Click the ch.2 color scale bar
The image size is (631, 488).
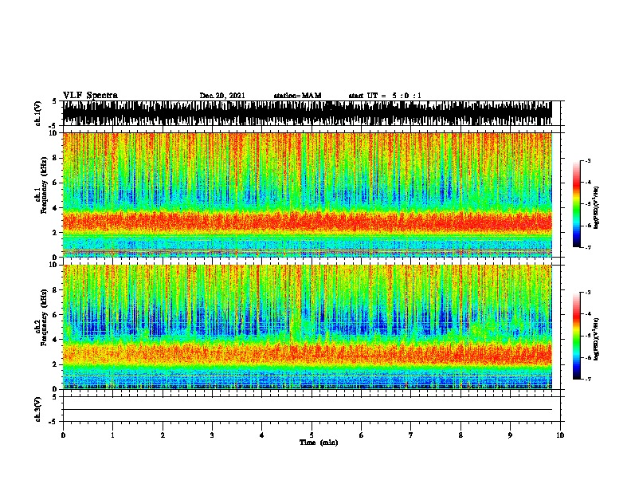[576, 336]
